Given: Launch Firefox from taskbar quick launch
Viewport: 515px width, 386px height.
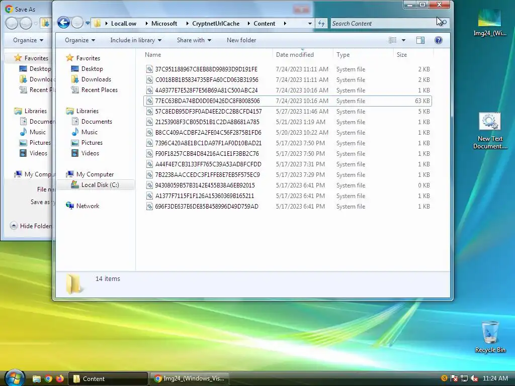Looking at the screenshot, I should (x=60, y=378).
